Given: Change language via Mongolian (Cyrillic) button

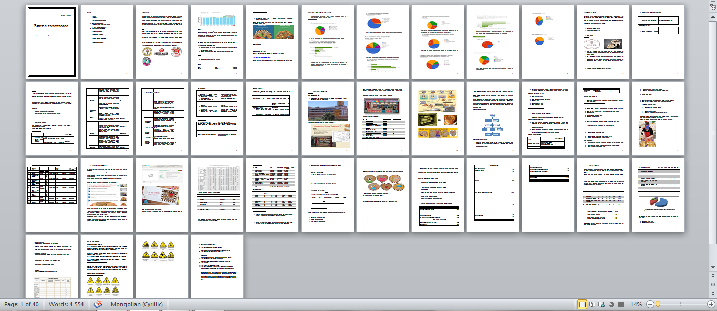Looking at the screenshot, I should point(137,304).
